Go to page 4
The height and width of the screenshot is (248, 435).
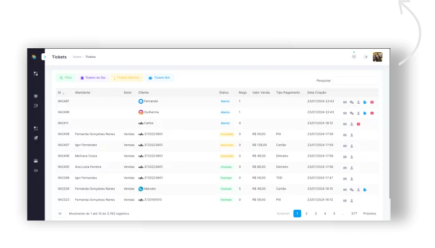pos(325,213)
